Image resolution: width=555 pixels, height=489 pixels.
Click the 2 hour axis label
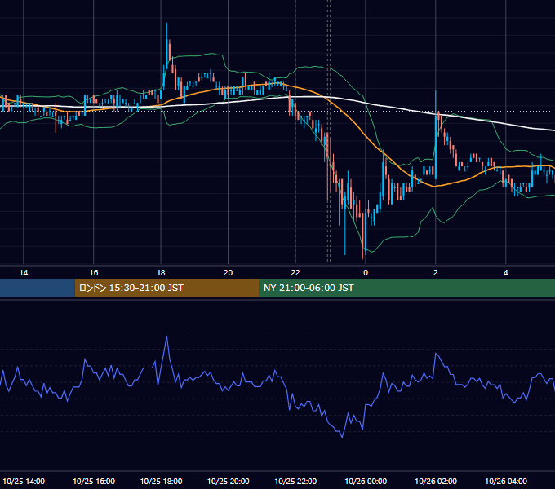pos(435,273)
